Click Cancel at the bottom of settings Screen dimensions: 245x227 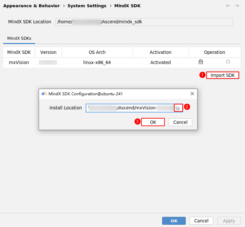tap(201, 221)
